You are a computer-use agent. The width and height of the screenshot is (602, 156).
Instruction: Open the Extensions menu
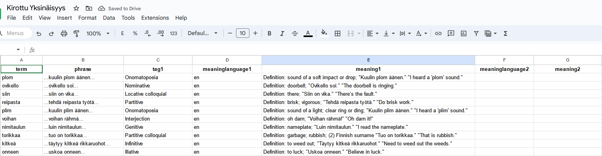(x=155, y=18)
